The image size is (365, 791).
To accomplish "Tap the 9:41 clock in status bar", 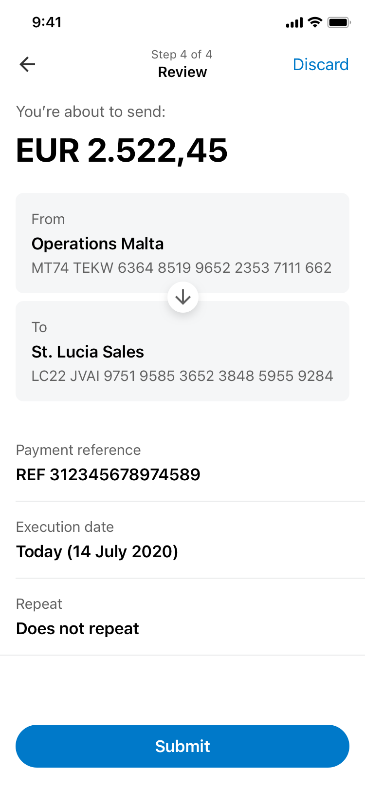I will [47, 22].
